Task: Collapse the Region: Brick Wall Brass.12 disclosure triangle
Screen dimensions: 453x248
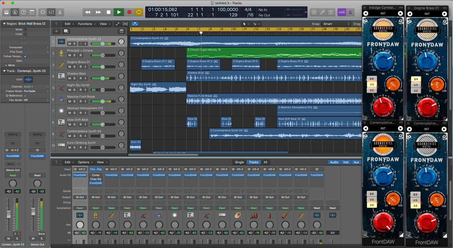Action: (4, 24)
